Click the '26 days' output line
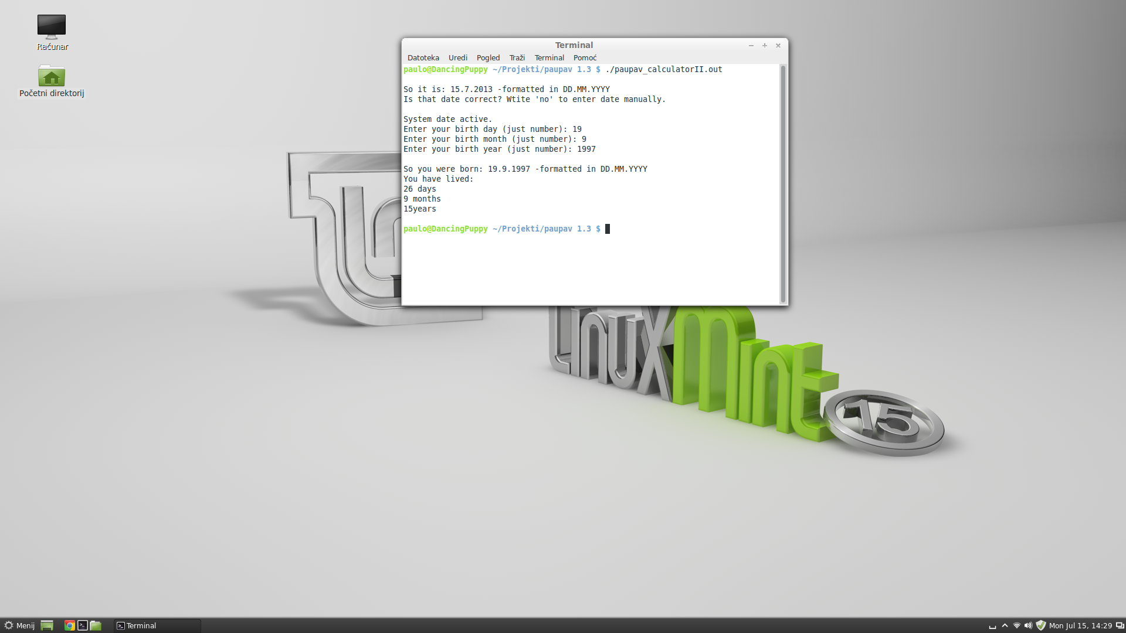The image size is (1126, 633). click(x=419, y=189)
